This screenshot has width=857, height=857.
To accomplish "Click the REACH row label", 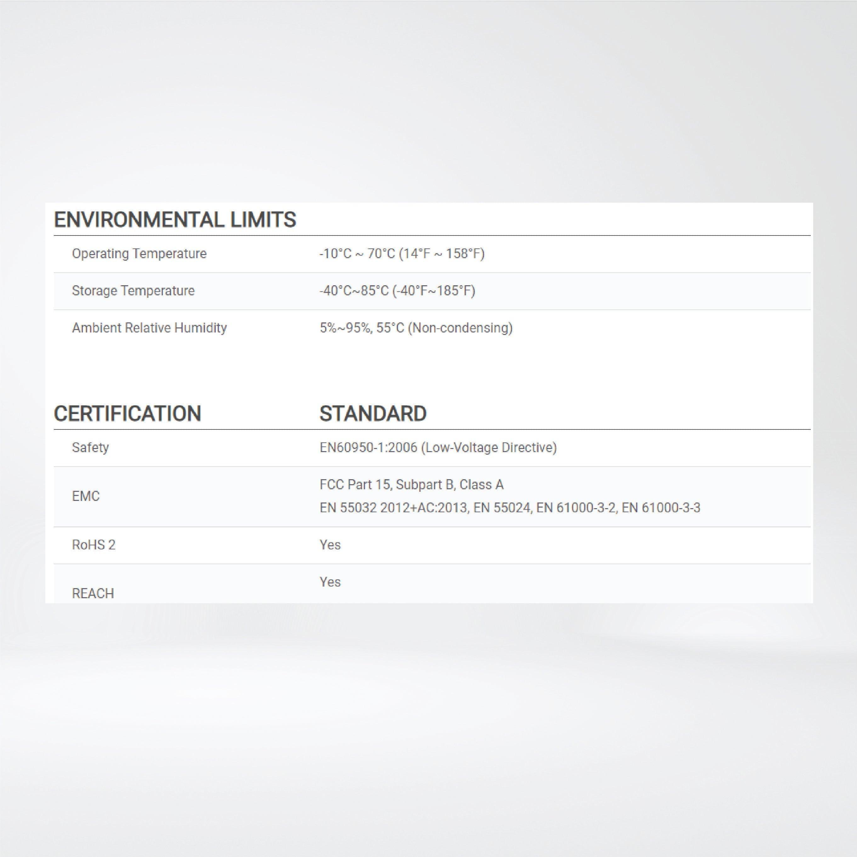I will click(x=93, y=593).
